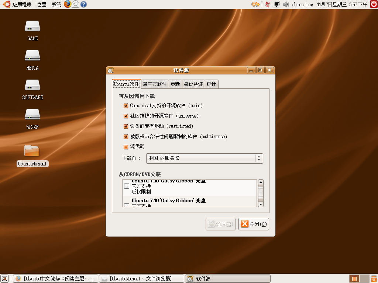
Task: Click the red power quit icon
Action: pyautogui.click(x=374, y=4)
